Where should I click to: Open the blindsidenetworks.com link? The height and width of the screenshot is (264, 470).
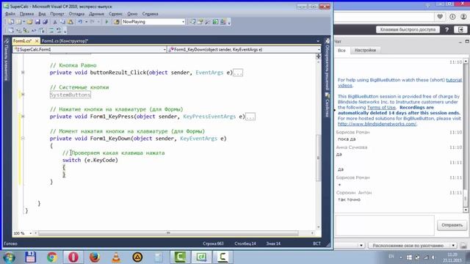377,124
